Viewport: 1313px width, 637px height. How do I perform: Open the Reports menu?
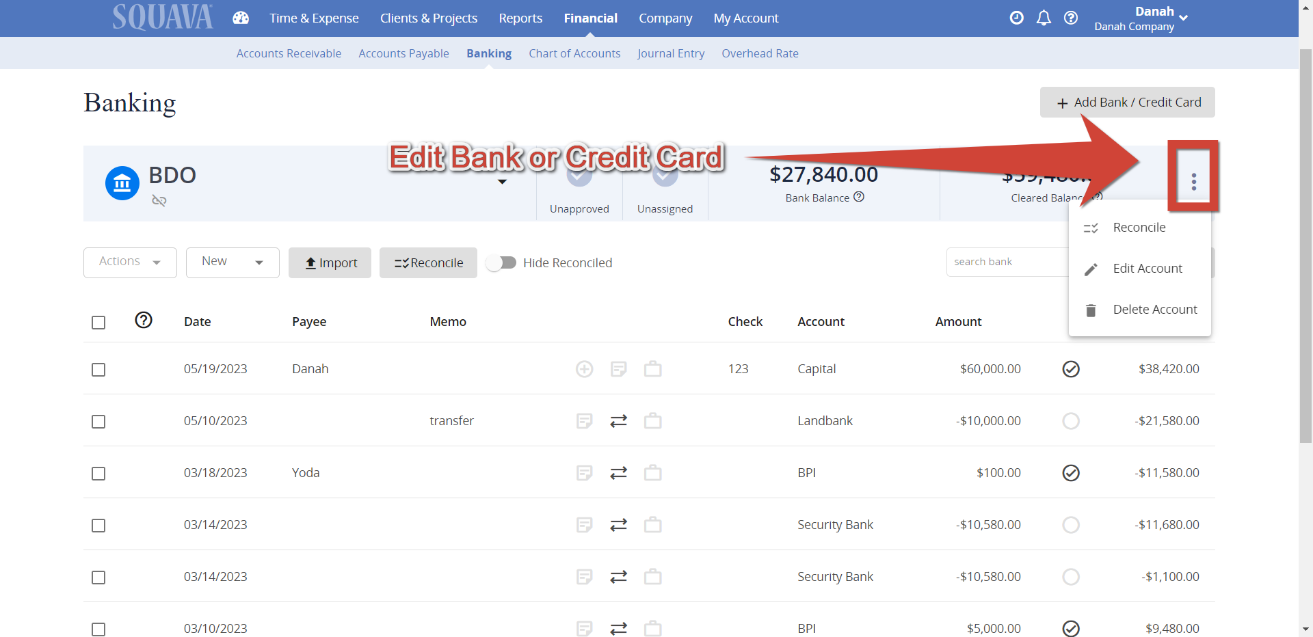click(x=520, y=18)
